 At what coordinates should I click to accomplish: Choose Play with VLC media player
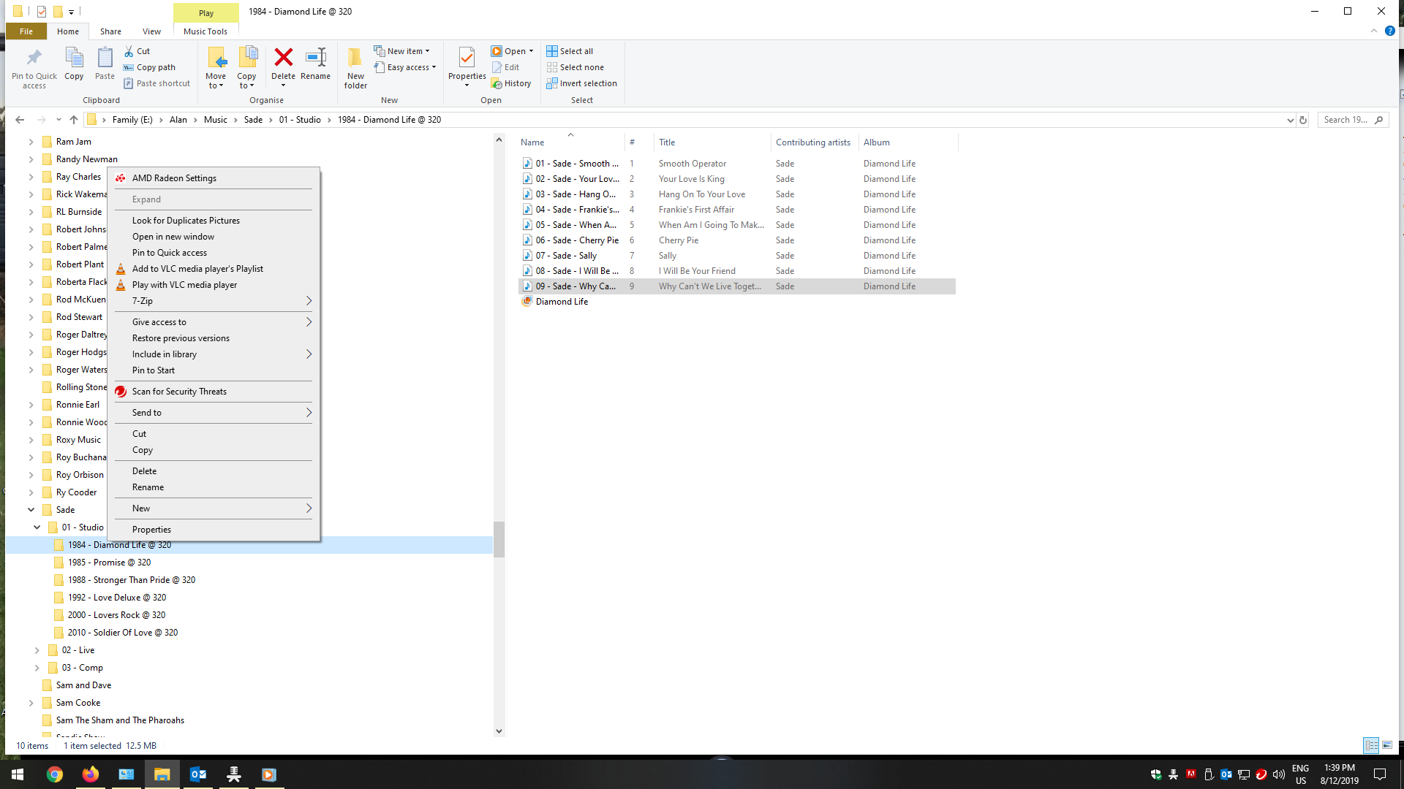point(214,285)
